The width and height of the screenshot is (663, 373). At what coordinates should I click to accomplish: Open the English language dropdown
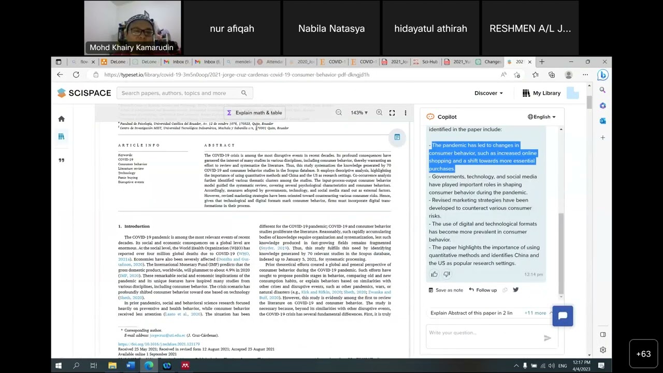click(x=541, y=117)
